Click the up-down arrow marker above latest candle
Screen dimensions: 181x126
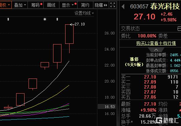click(57, 19)
